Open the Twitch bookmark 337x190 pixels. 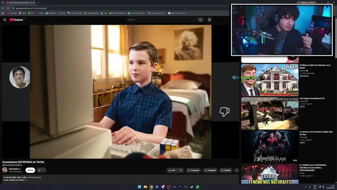coord(22,13)
